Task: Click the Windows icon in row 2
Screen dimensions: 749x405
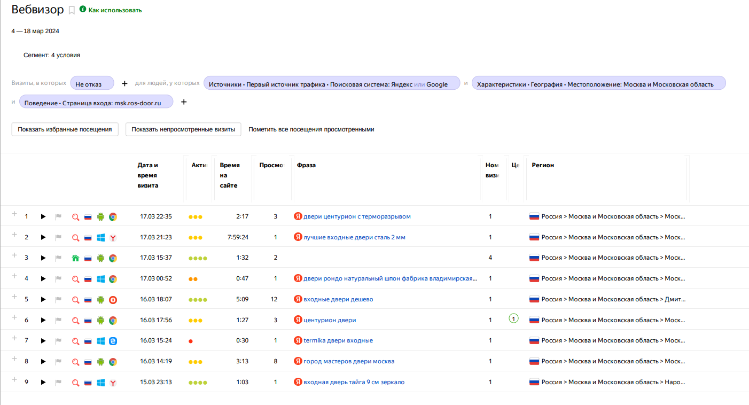Action: (100, 238)
